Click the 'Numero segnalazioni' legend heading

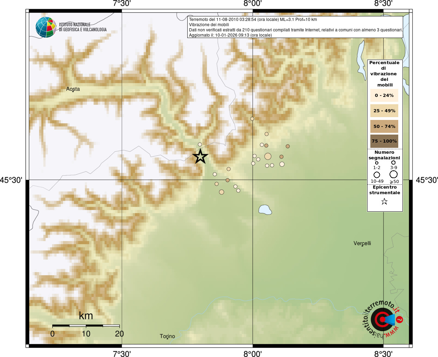tap(384, 155)
